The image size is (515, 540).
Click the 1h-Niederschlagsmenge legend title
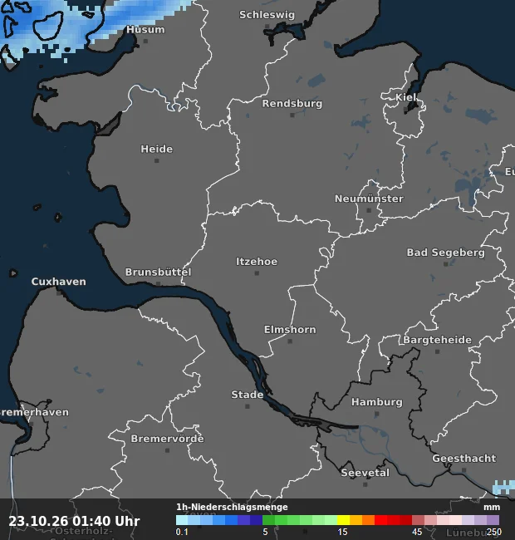point(232,507)
